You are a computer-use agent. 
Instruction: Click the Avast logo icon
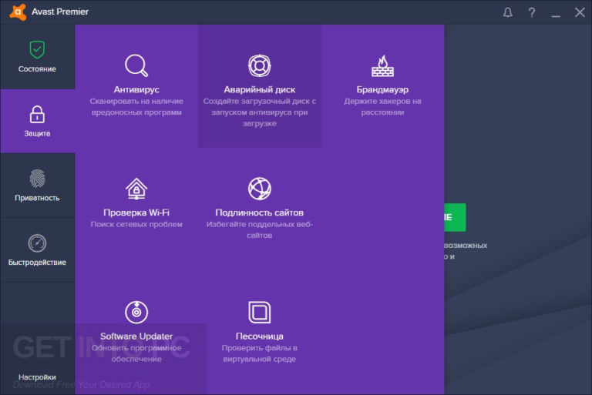pos(18,12)
